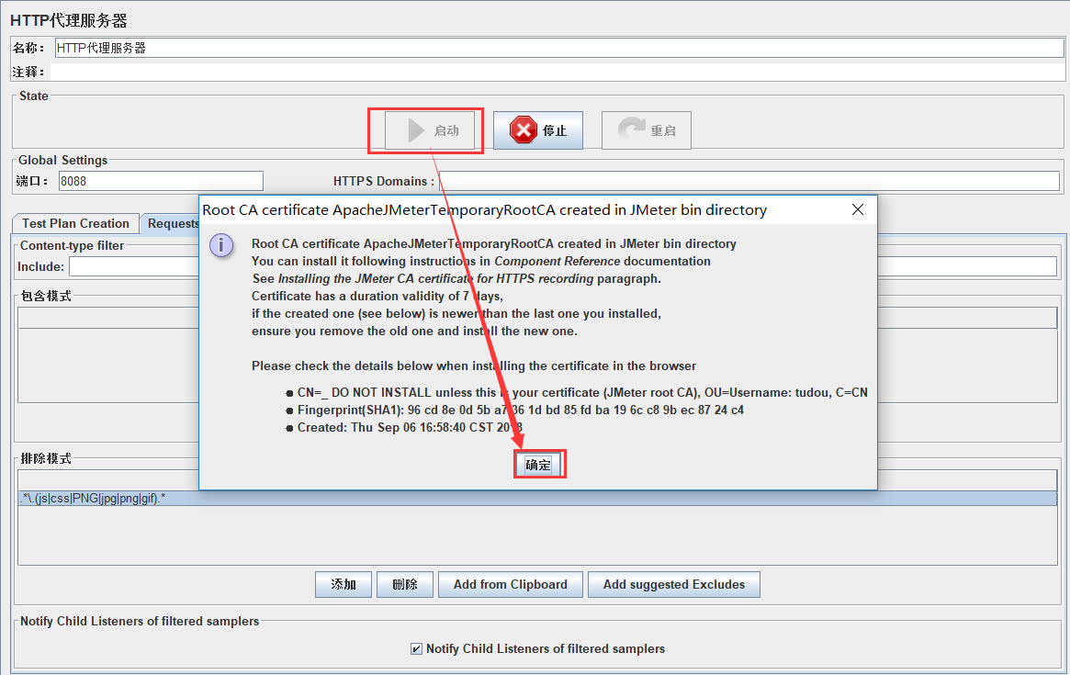
Task: Click the info icon in the dialog
Action: click(221, 245)
